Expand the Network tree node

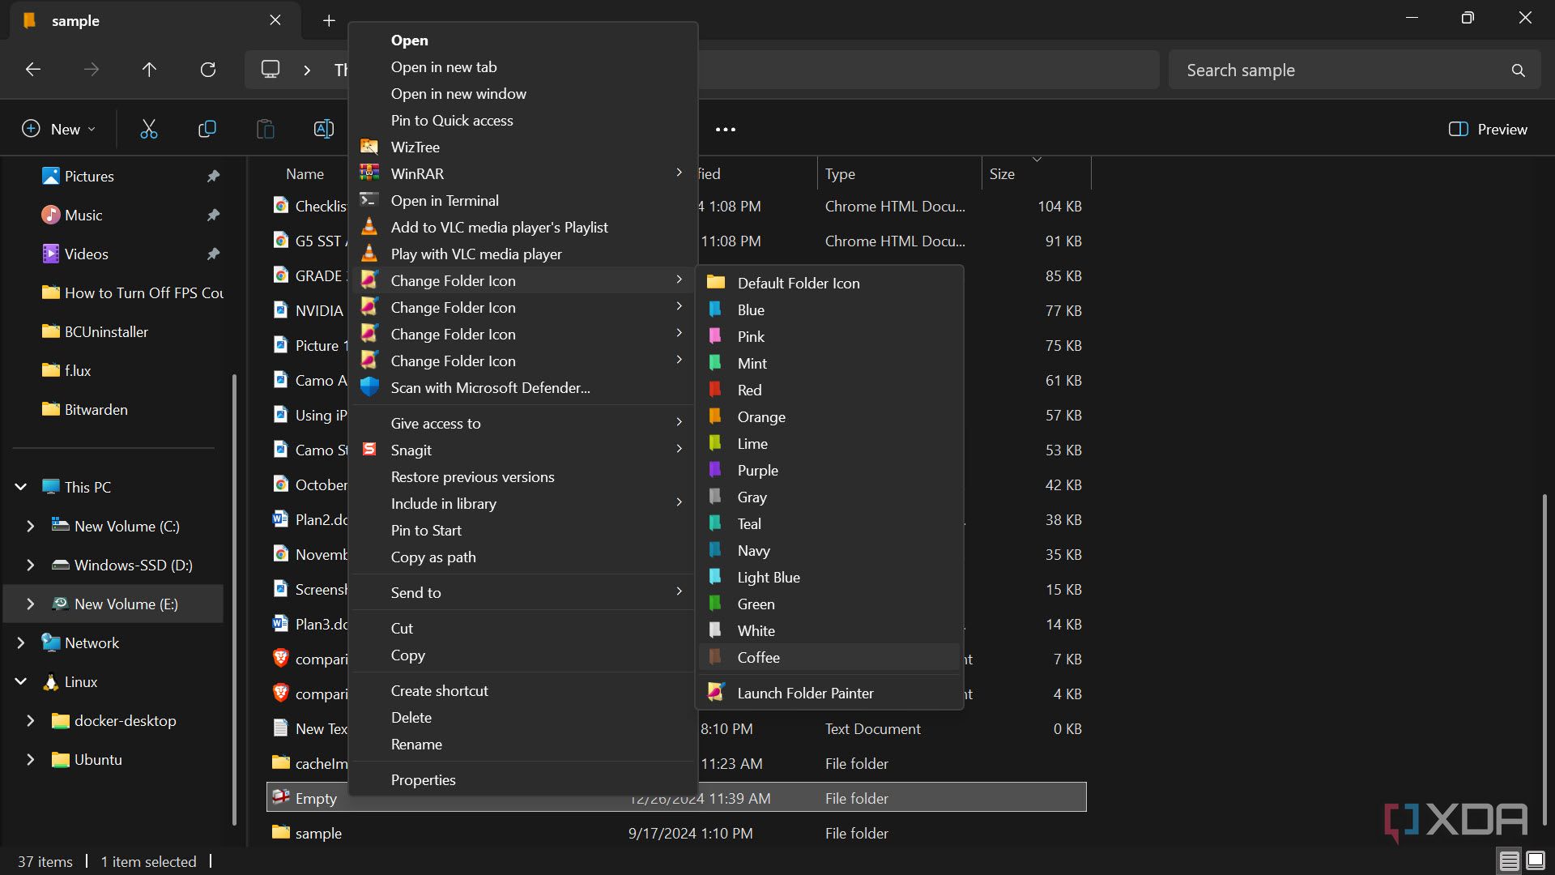tap(21, 642)
